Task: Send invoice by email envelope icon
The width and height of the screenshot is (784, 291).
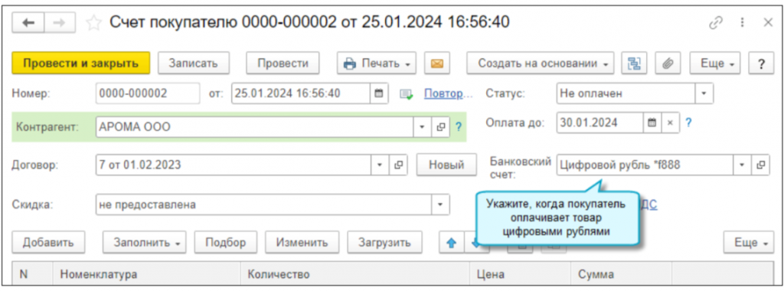Action: 437,64
